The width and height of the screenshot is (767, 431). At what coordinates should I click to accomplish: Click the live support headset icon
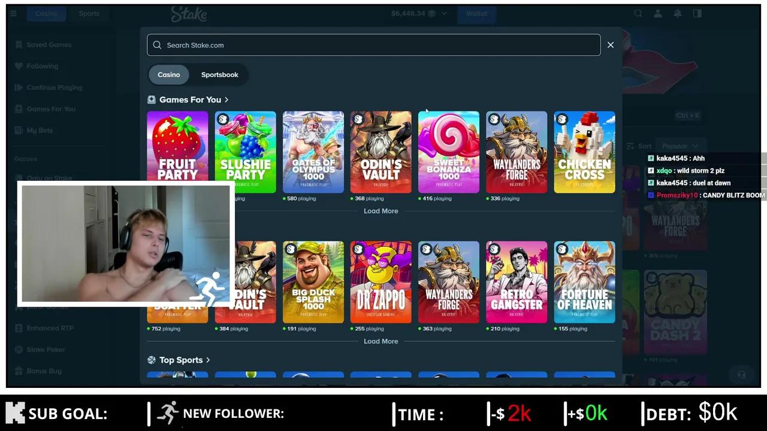coord(741,375)
